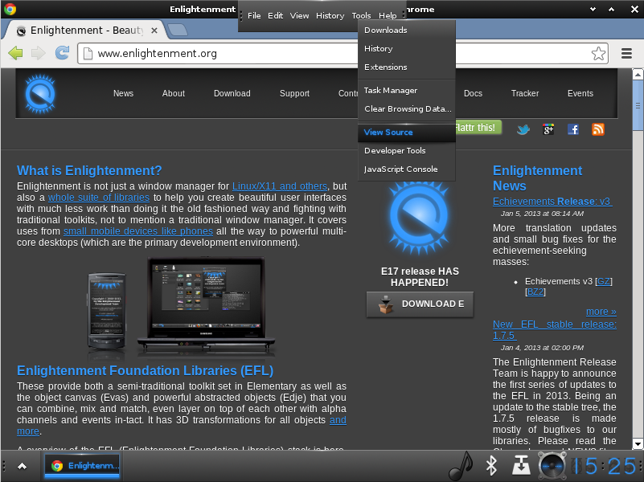The image size is (644, 482).
Task: Open the Twitter bird icon
Action: click(x=523, y=129)
